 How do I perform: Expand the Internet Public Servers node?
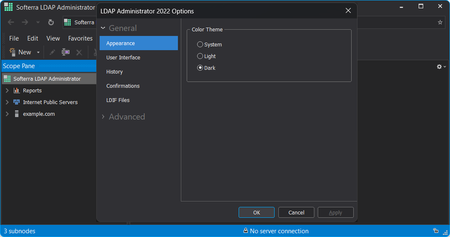coord(7,102)
